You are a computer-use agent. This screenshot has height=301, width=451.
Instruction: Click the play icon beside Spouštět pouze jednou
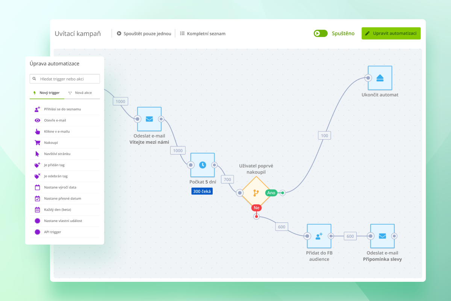(x=119, y=33)
